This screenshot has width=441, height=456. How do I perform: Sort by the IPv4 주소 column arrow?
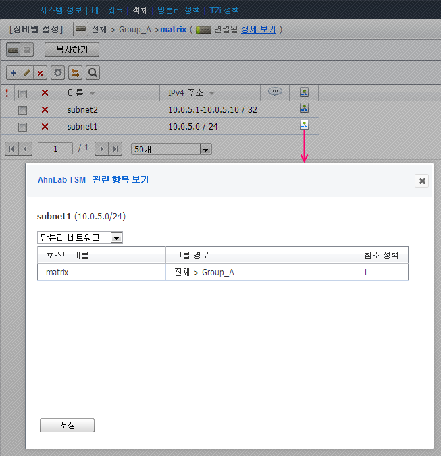211,93
